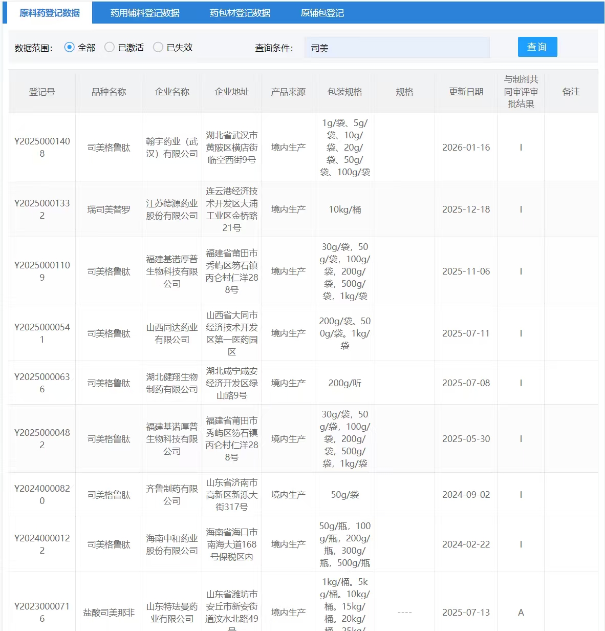
Task: Click company 齐鲁制药有限公司
Action: click(172, 495)
